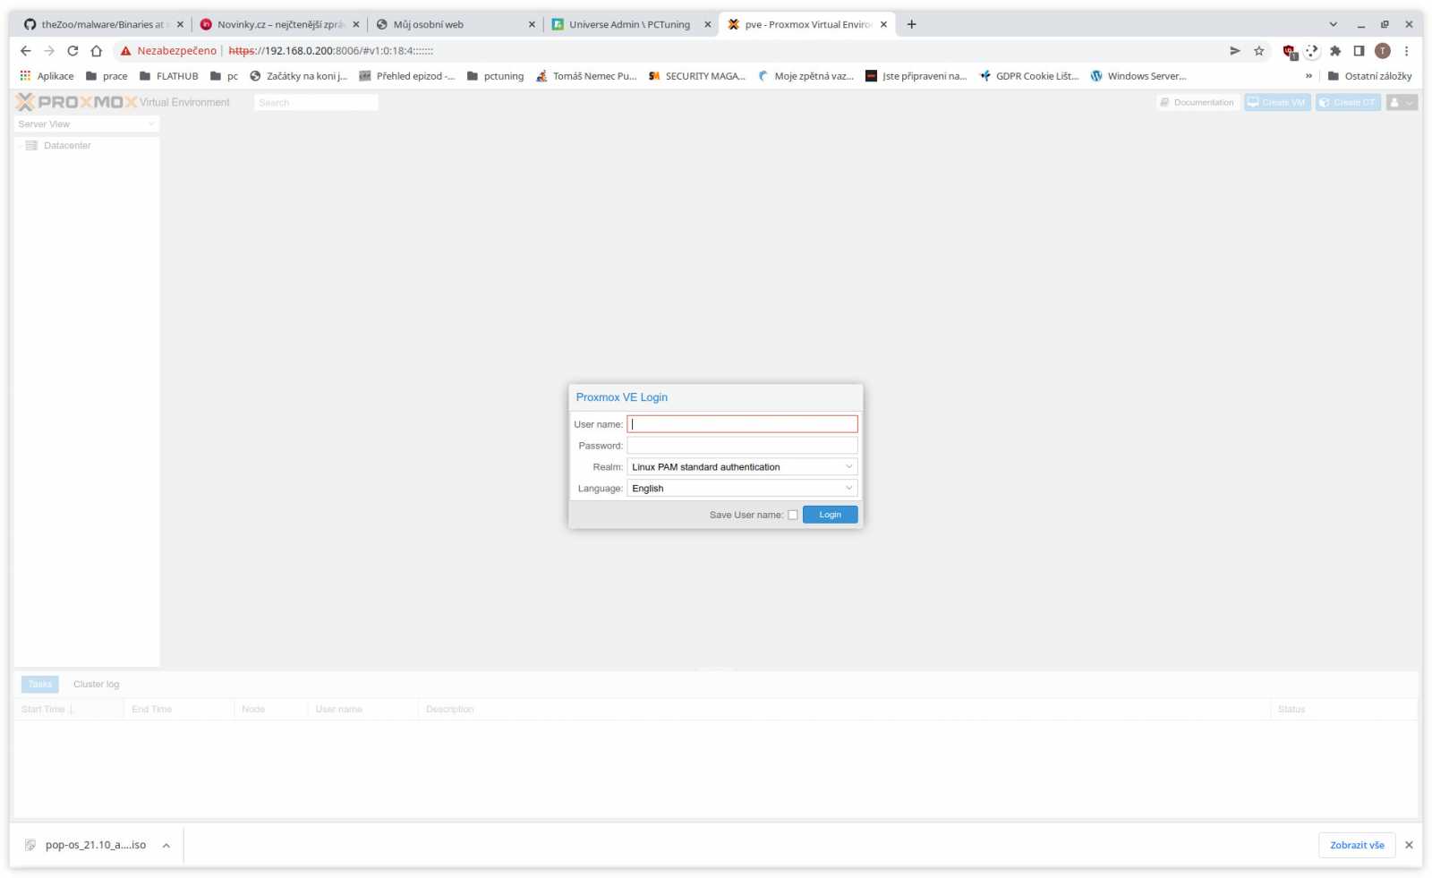Open the Server View dropdown
Viewport: 1432px width, 878px height.
tap(87, 124)
